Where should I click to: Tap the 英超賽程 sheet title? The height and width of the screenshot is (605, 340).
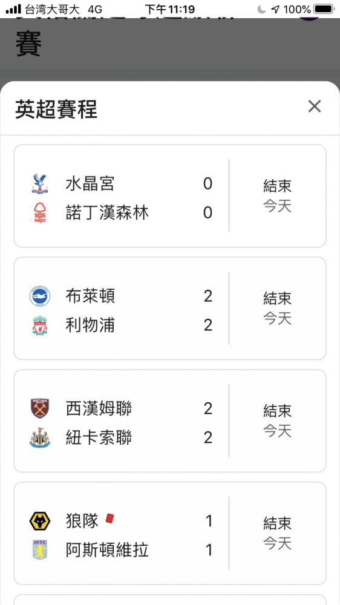pyautogui.click(x=56, y=109)
